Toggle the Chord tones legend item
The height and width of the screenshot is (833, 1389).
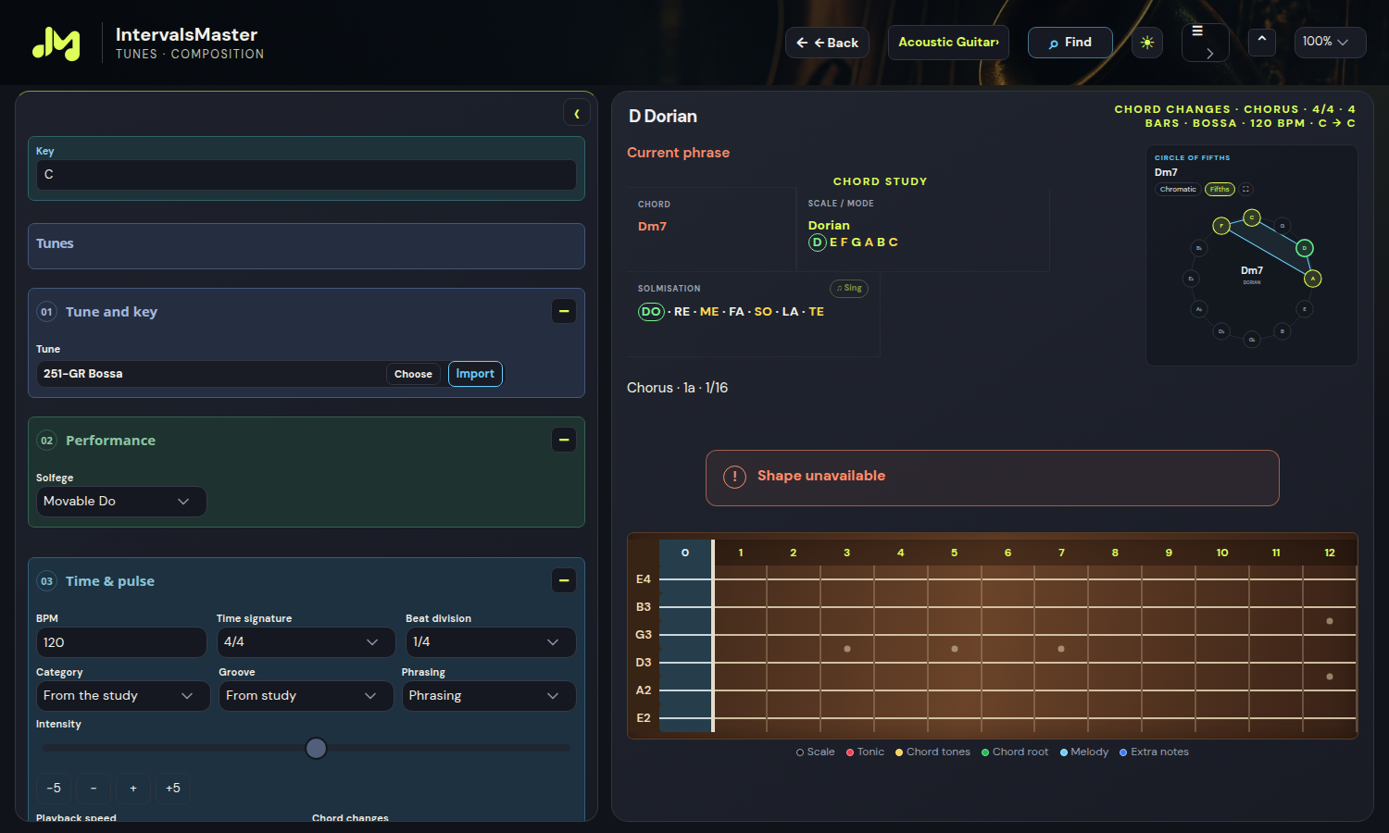(x=932, y=752)
